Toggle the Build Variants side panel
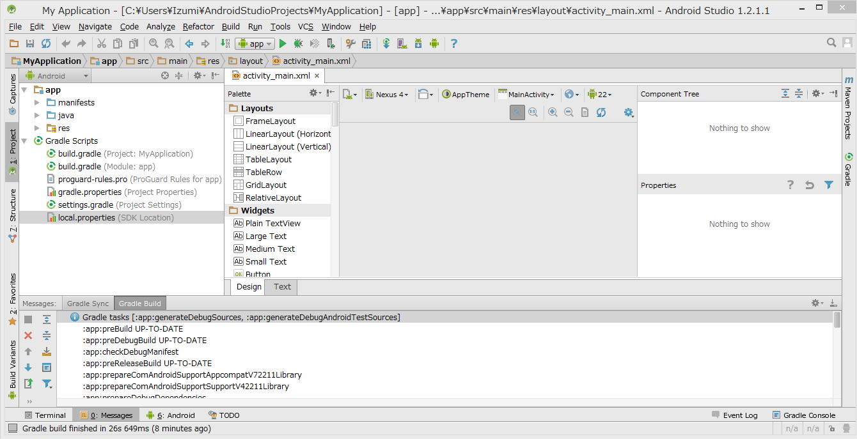The height and width of the screenshot is (439, 857). [12, 369]
